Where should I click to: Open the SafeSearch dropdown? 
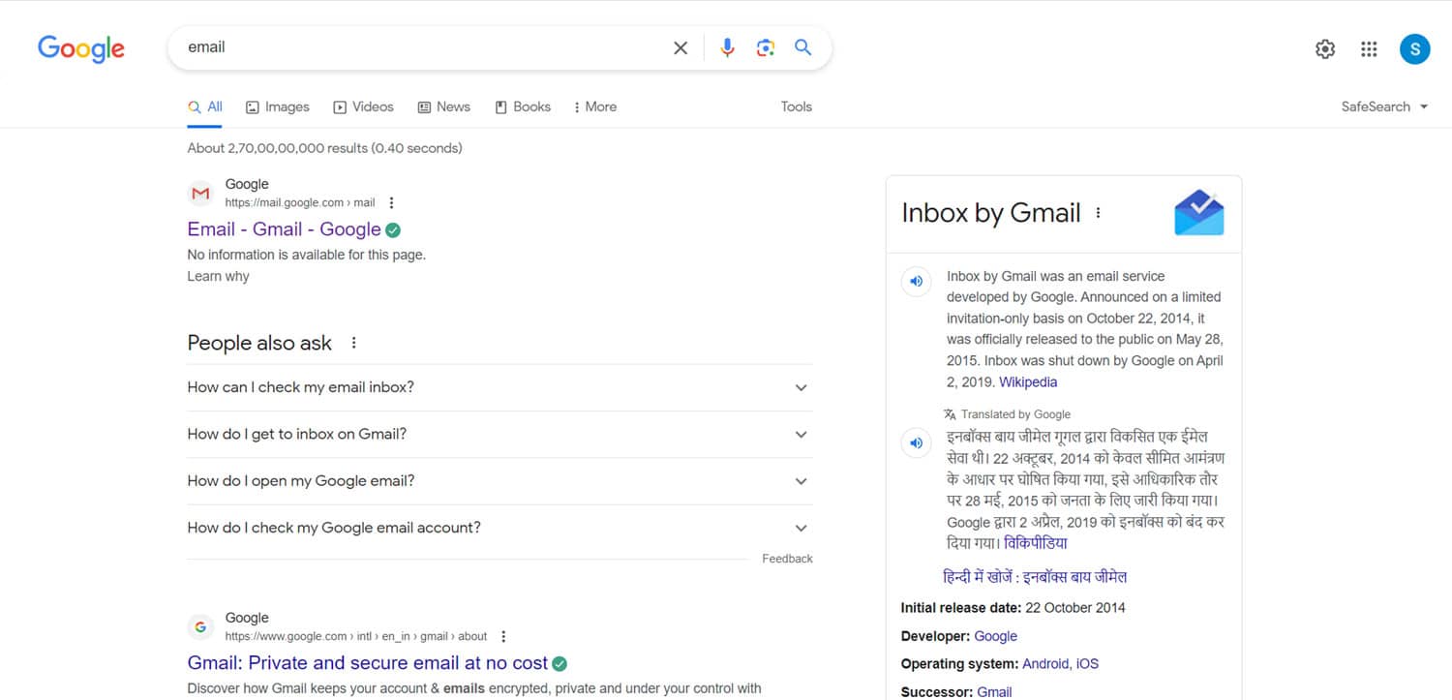tap(1384, 107)
